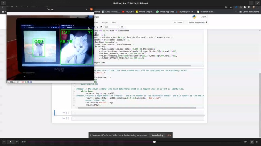Open the Chrome three-dot menu

pyautogui.click(x=258, y=7)
